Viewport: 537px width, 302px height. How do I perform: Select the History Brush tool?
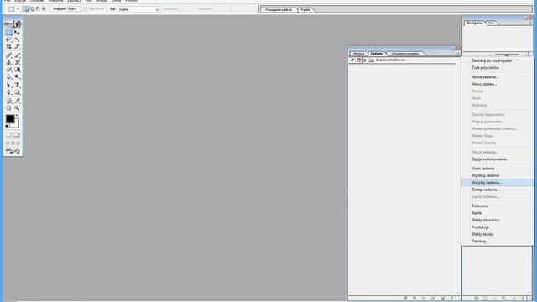point(17,62)
